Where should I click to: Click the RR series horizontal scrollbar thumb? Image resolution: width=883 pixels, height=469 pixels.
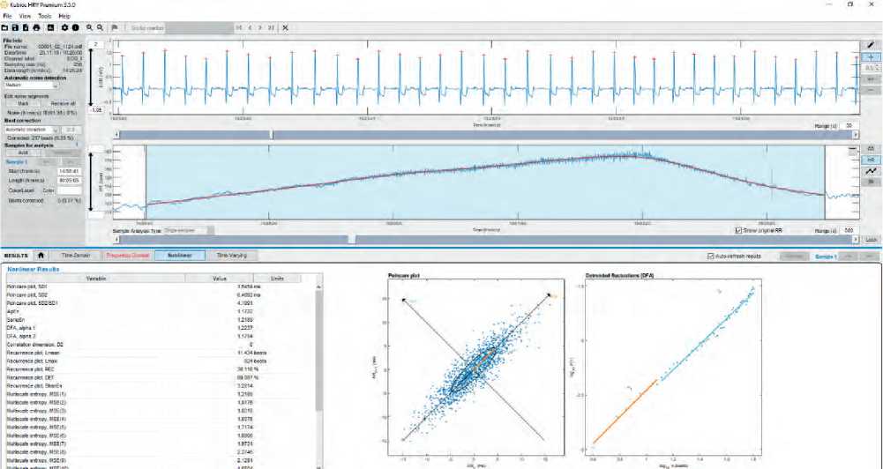coord(352,239)
